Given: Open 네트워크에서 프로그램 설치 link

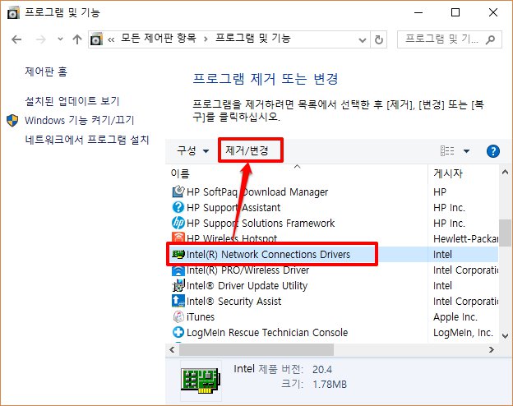Looking at the screenshot, I should point(86,140).
